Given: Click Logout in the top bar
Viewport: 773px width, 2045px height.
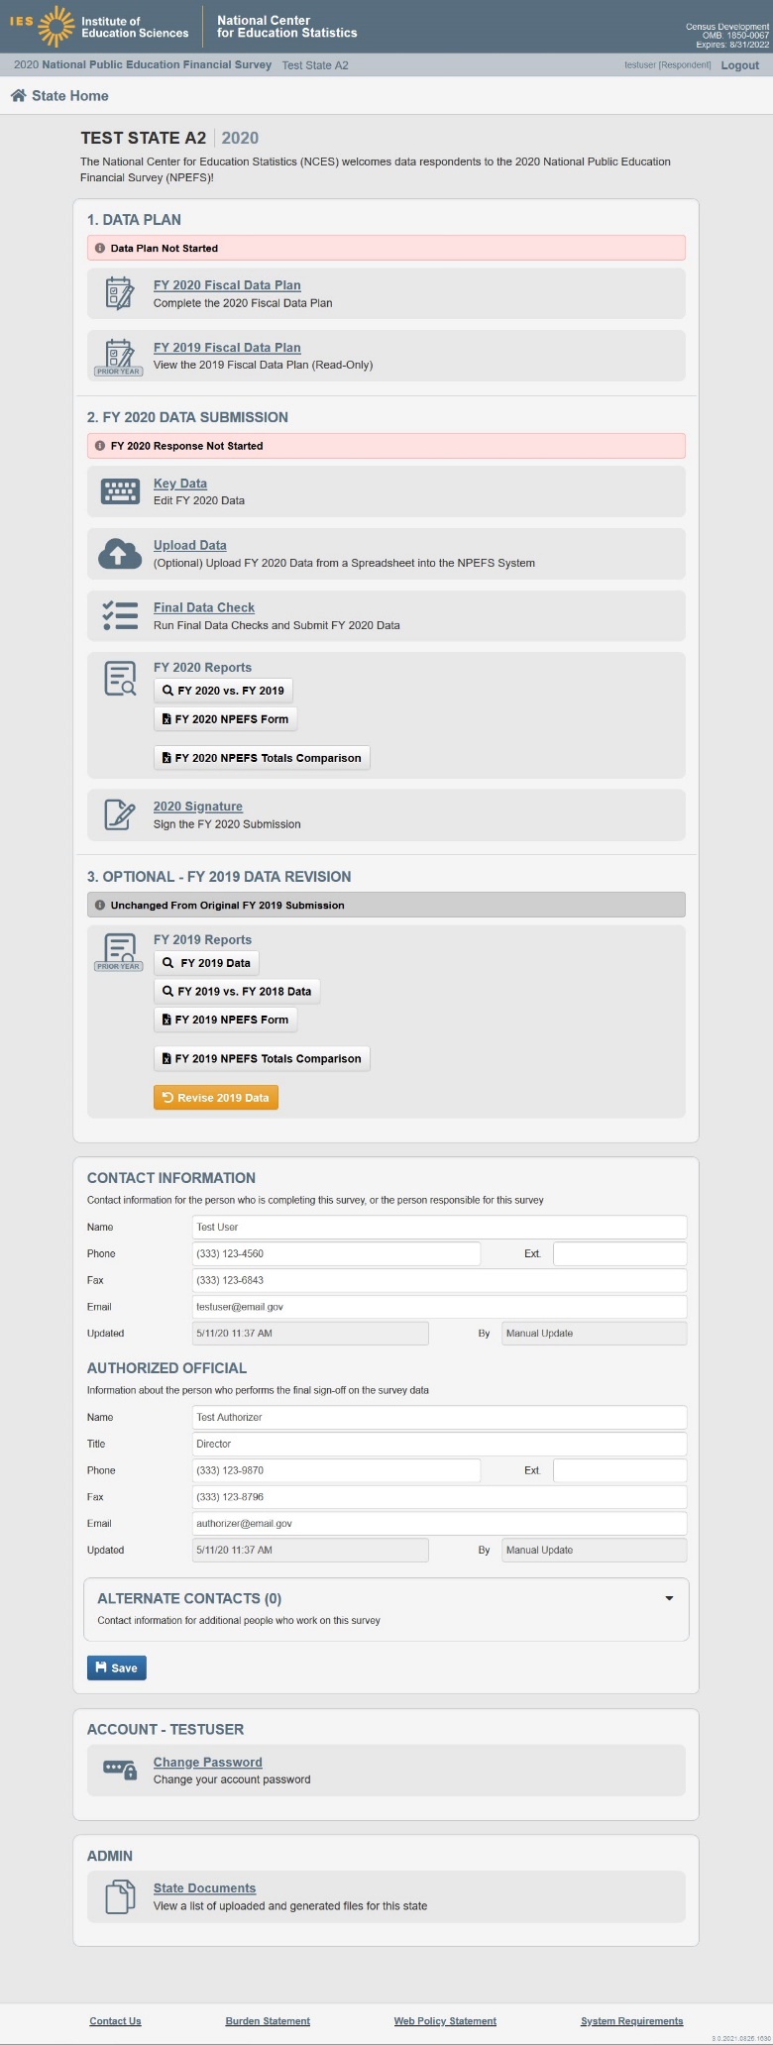Looking at the screenshot, I should click(x=739, y=65).
